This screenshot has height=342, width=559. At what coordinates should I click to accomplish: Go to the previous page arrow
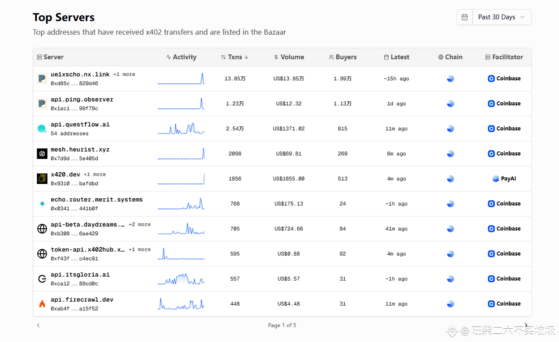click(x=38, y=325)
